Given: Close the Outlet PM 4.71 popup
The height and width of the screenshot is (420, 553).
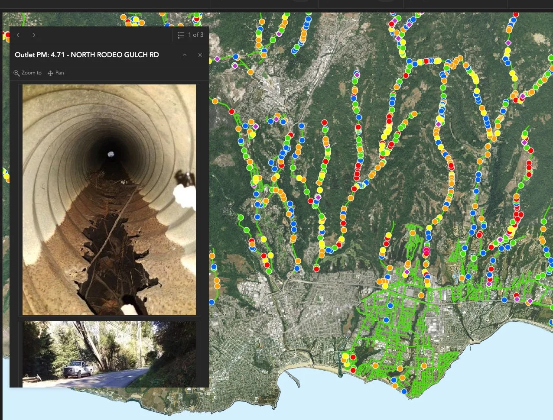Looking at the screenshot, I should 200,55.
